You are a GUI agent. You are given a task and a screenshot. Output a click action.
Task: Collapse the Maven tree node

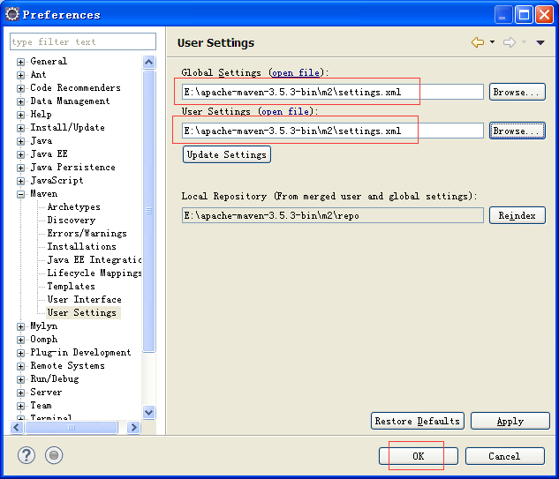click(20, 194)
